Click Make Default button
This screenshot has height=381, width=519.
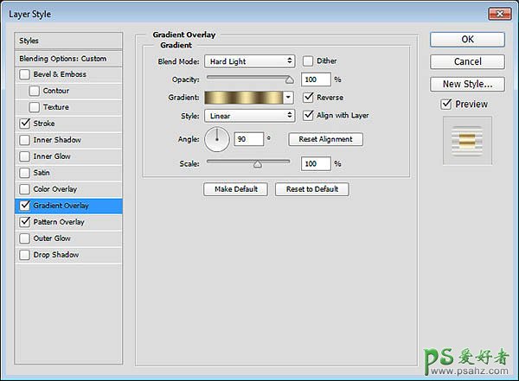pyautogui.click(x=236, y=189)
